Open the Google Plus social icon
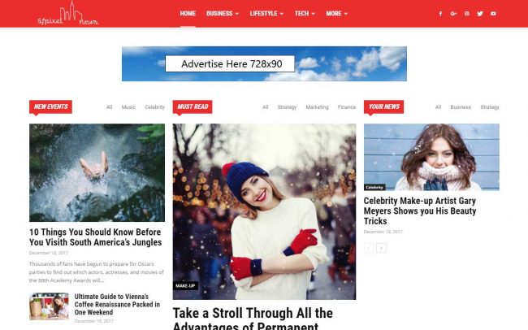 (x=453, y=14)
